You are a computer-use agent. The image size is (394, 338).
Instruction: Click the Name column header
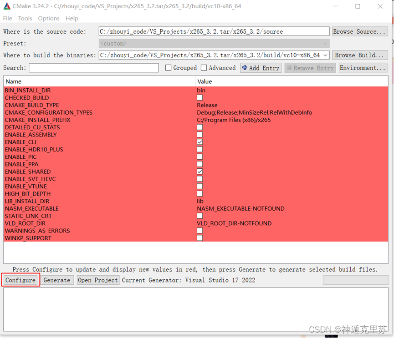[x=99, y=81]
